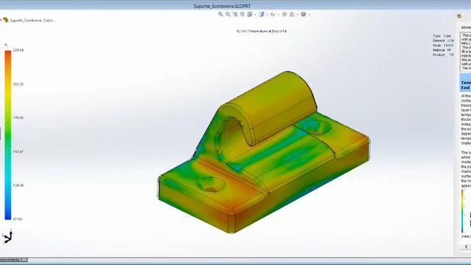Viewport: 471px width, 265px height.
Task: Click the 'Type Solid' info line
Action: click(x=442, y=36)
